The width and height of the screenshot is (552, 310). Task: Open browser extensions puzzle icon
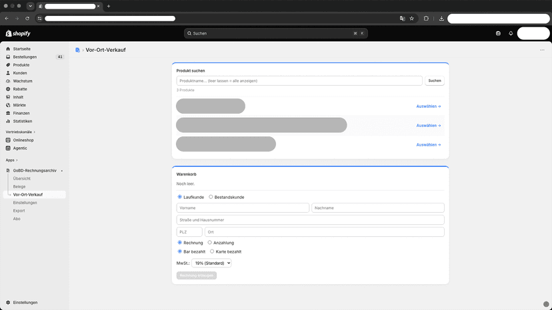(x=426, y=18)
